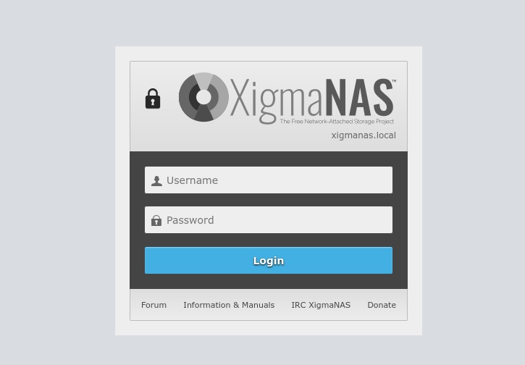The image size is (525, 365).
Task: Click the 'Password' placeholder text
Action: click(x=190, y=220)
